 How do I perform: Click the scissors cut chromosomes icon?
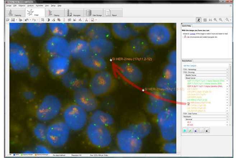click(87, 20)
